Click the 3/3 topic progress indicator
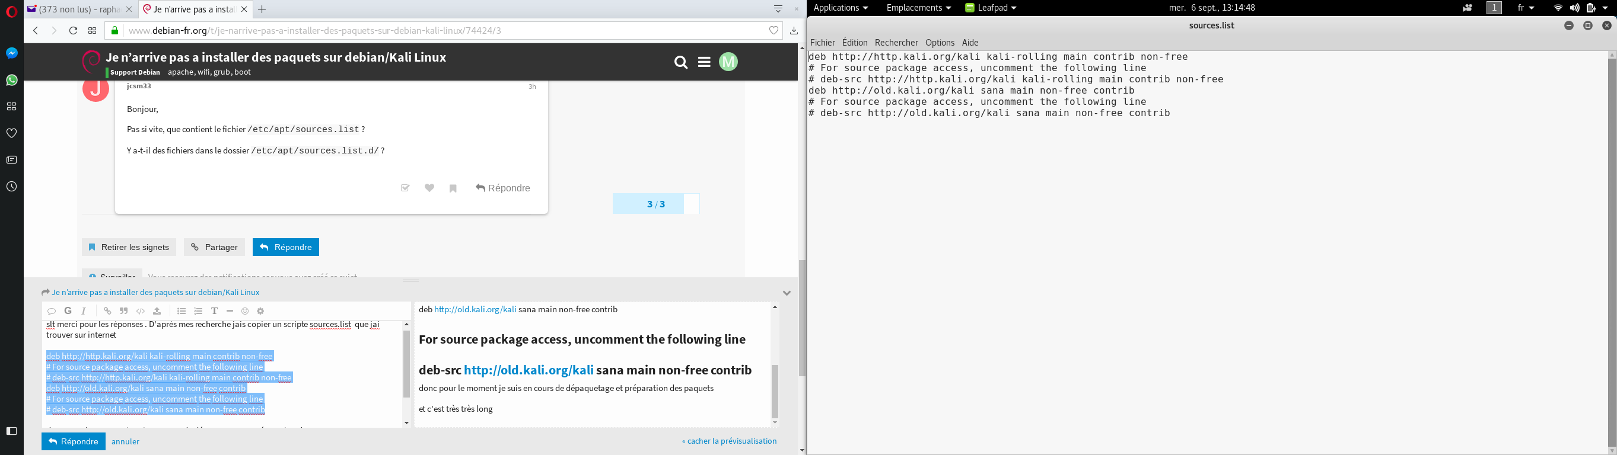1617x455 pixels. [x=655, y=204]
